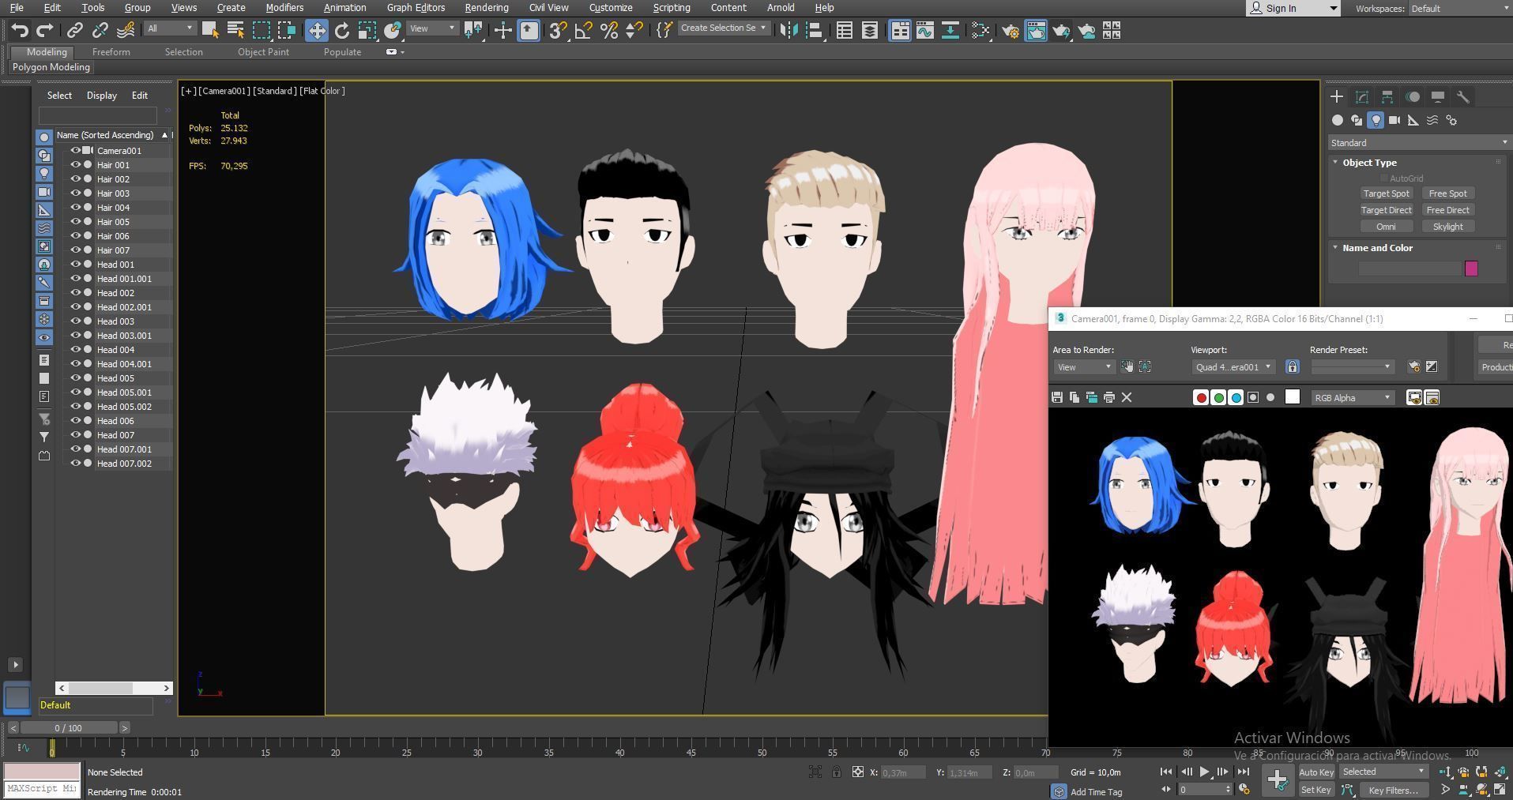This screenshot has width=1513, height=800.
Task: Switch to the Object Paint ribbon tab
Action: pyautogui.click(x=263, y=52)
